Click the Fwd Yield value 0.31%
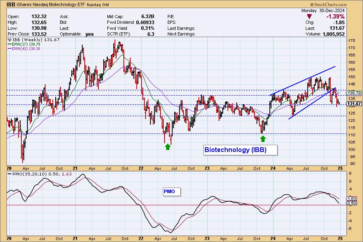 pyautogui.click(x=148, y=28)
